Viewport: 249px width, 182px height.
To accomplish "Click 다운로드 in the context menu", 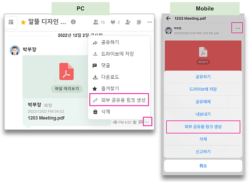I will (x=110, y=77).
